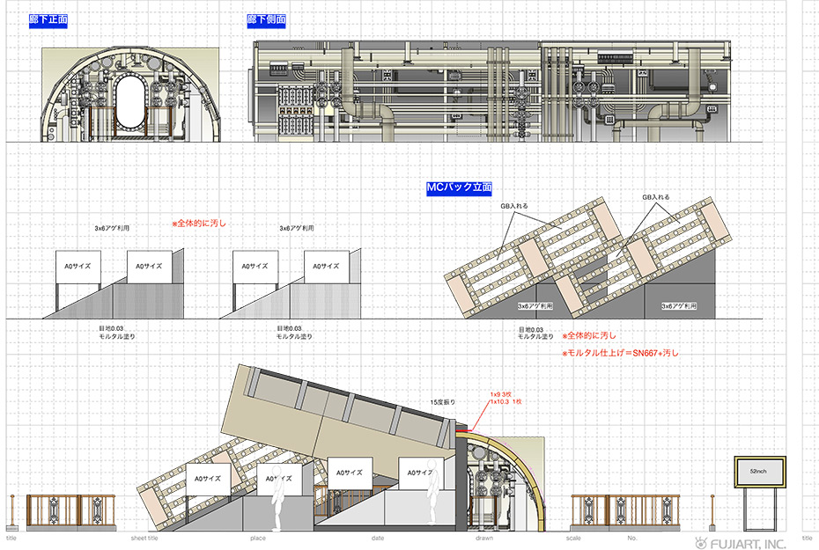The image size is (819, 550).
Task: Click the FUJIART, INC. logo mark
Action: click(x=701, y=542)
